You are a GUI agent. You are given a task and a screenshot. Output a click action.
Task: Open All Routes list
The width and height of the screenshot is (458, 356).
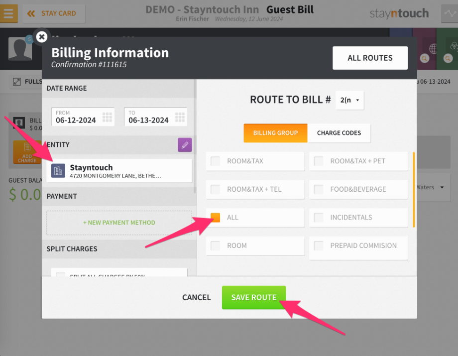(x=370, y=58)
